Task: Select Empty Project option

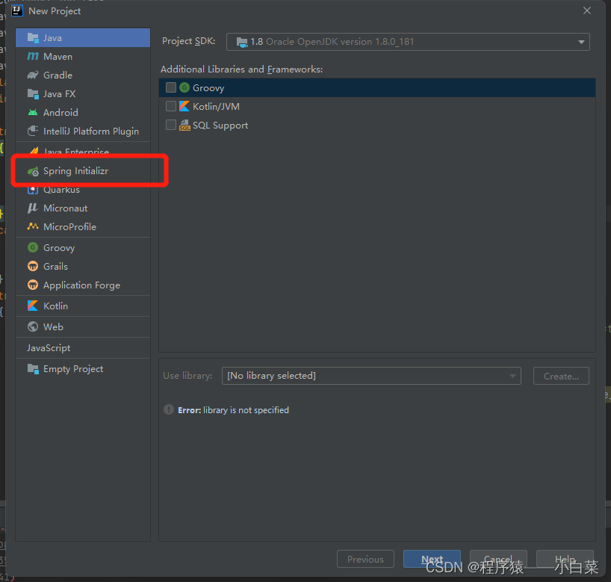Action: 83,369
